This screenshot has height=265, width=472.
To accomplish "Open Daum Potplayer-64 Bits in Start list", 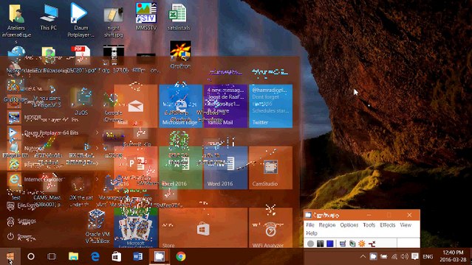I will (50, 132).
